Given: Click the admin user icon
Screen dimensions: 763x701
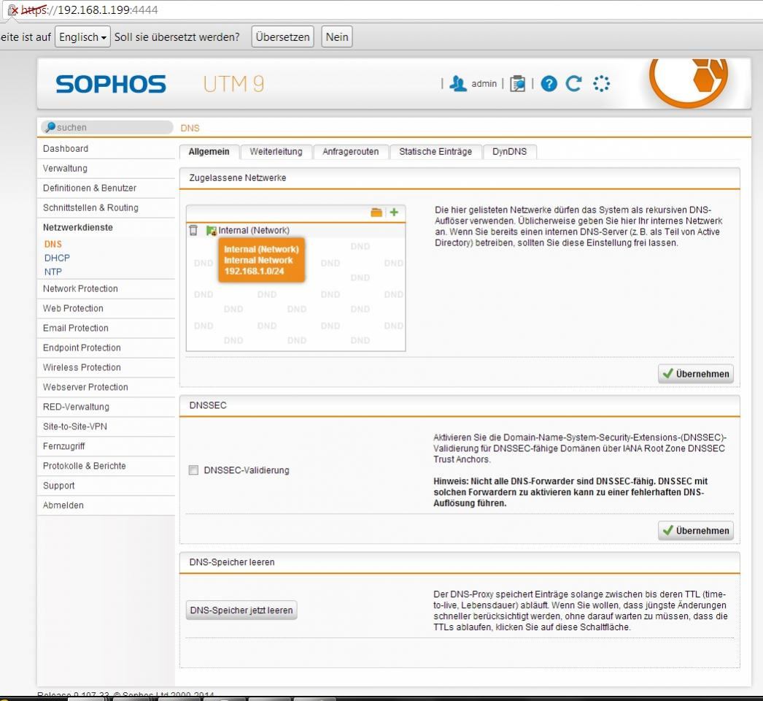Looking at the screenshot, I should (x=457, y=84).
